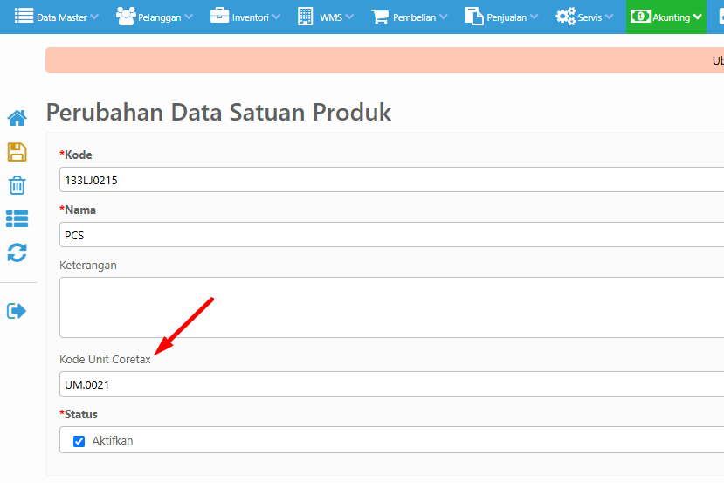Open the Akunting menu
Viewport: 724px width, 483px height.
pyautogui.click(x=666, y=17)
